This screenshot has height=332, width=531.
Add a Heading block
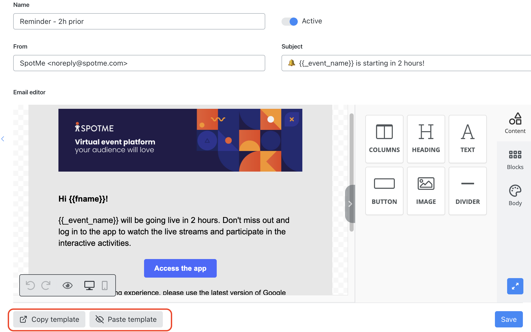pos(426,139)
